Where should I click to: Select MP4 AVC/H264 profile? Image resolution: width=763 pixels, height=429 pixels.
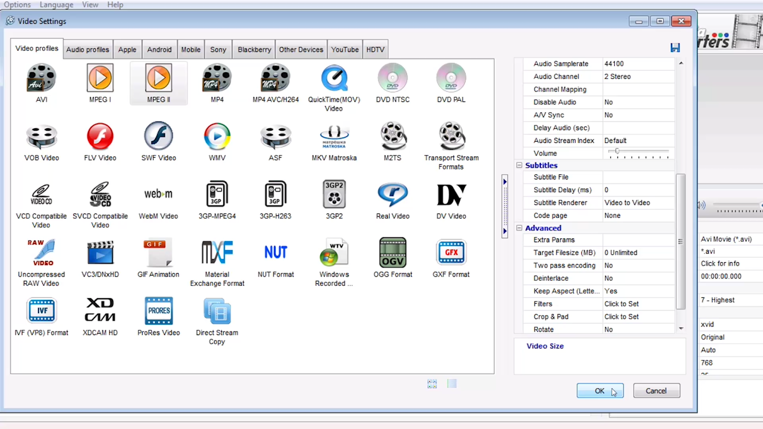tap(276, 83)
